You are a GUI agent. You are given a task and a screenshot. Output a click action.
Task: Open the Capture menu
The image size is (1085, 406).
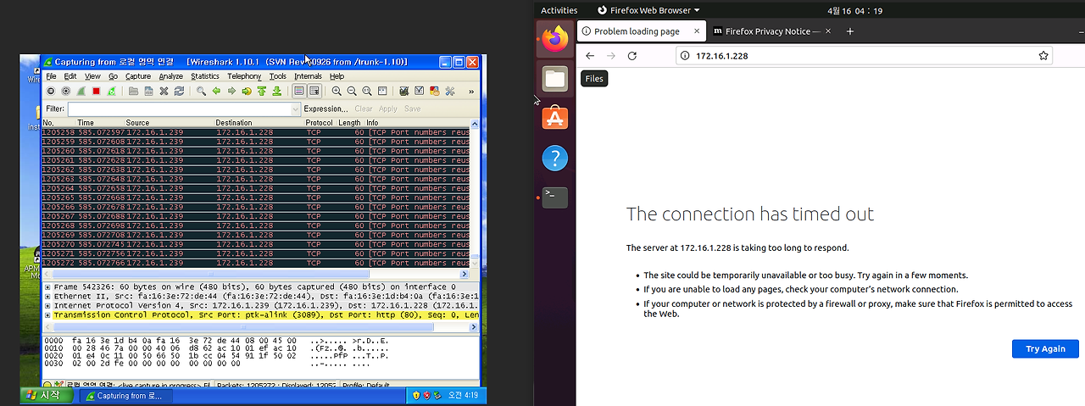(x=138, y=76)
